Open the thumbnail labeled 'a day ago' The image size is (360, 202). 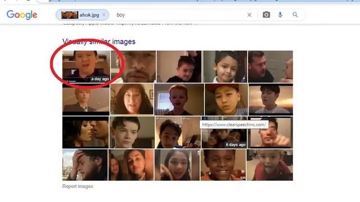coord(86,67)
